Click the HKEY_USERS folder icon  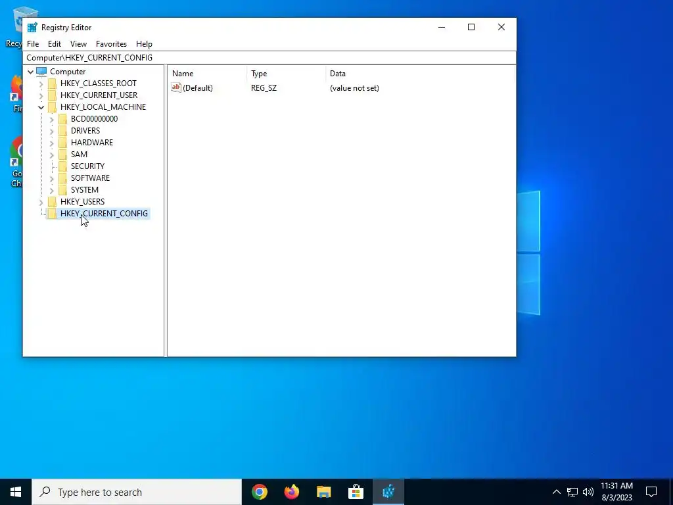point(52,201)
